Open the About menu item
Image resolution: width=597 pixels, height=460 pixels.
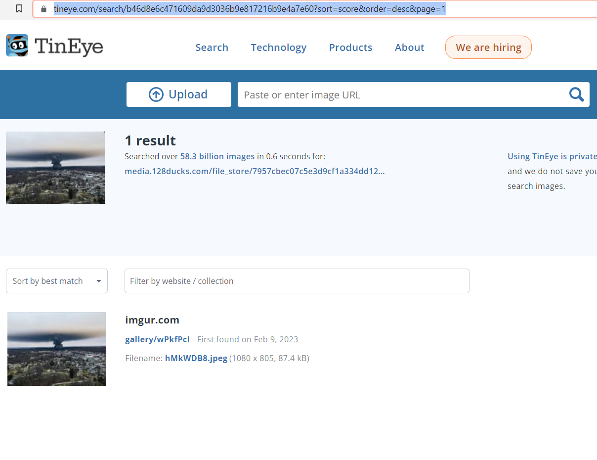pyautogui.click(x=410, y=47)
